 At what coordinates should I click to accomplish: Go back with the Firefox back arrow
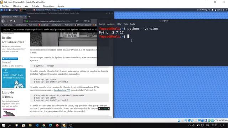(3, 21)
